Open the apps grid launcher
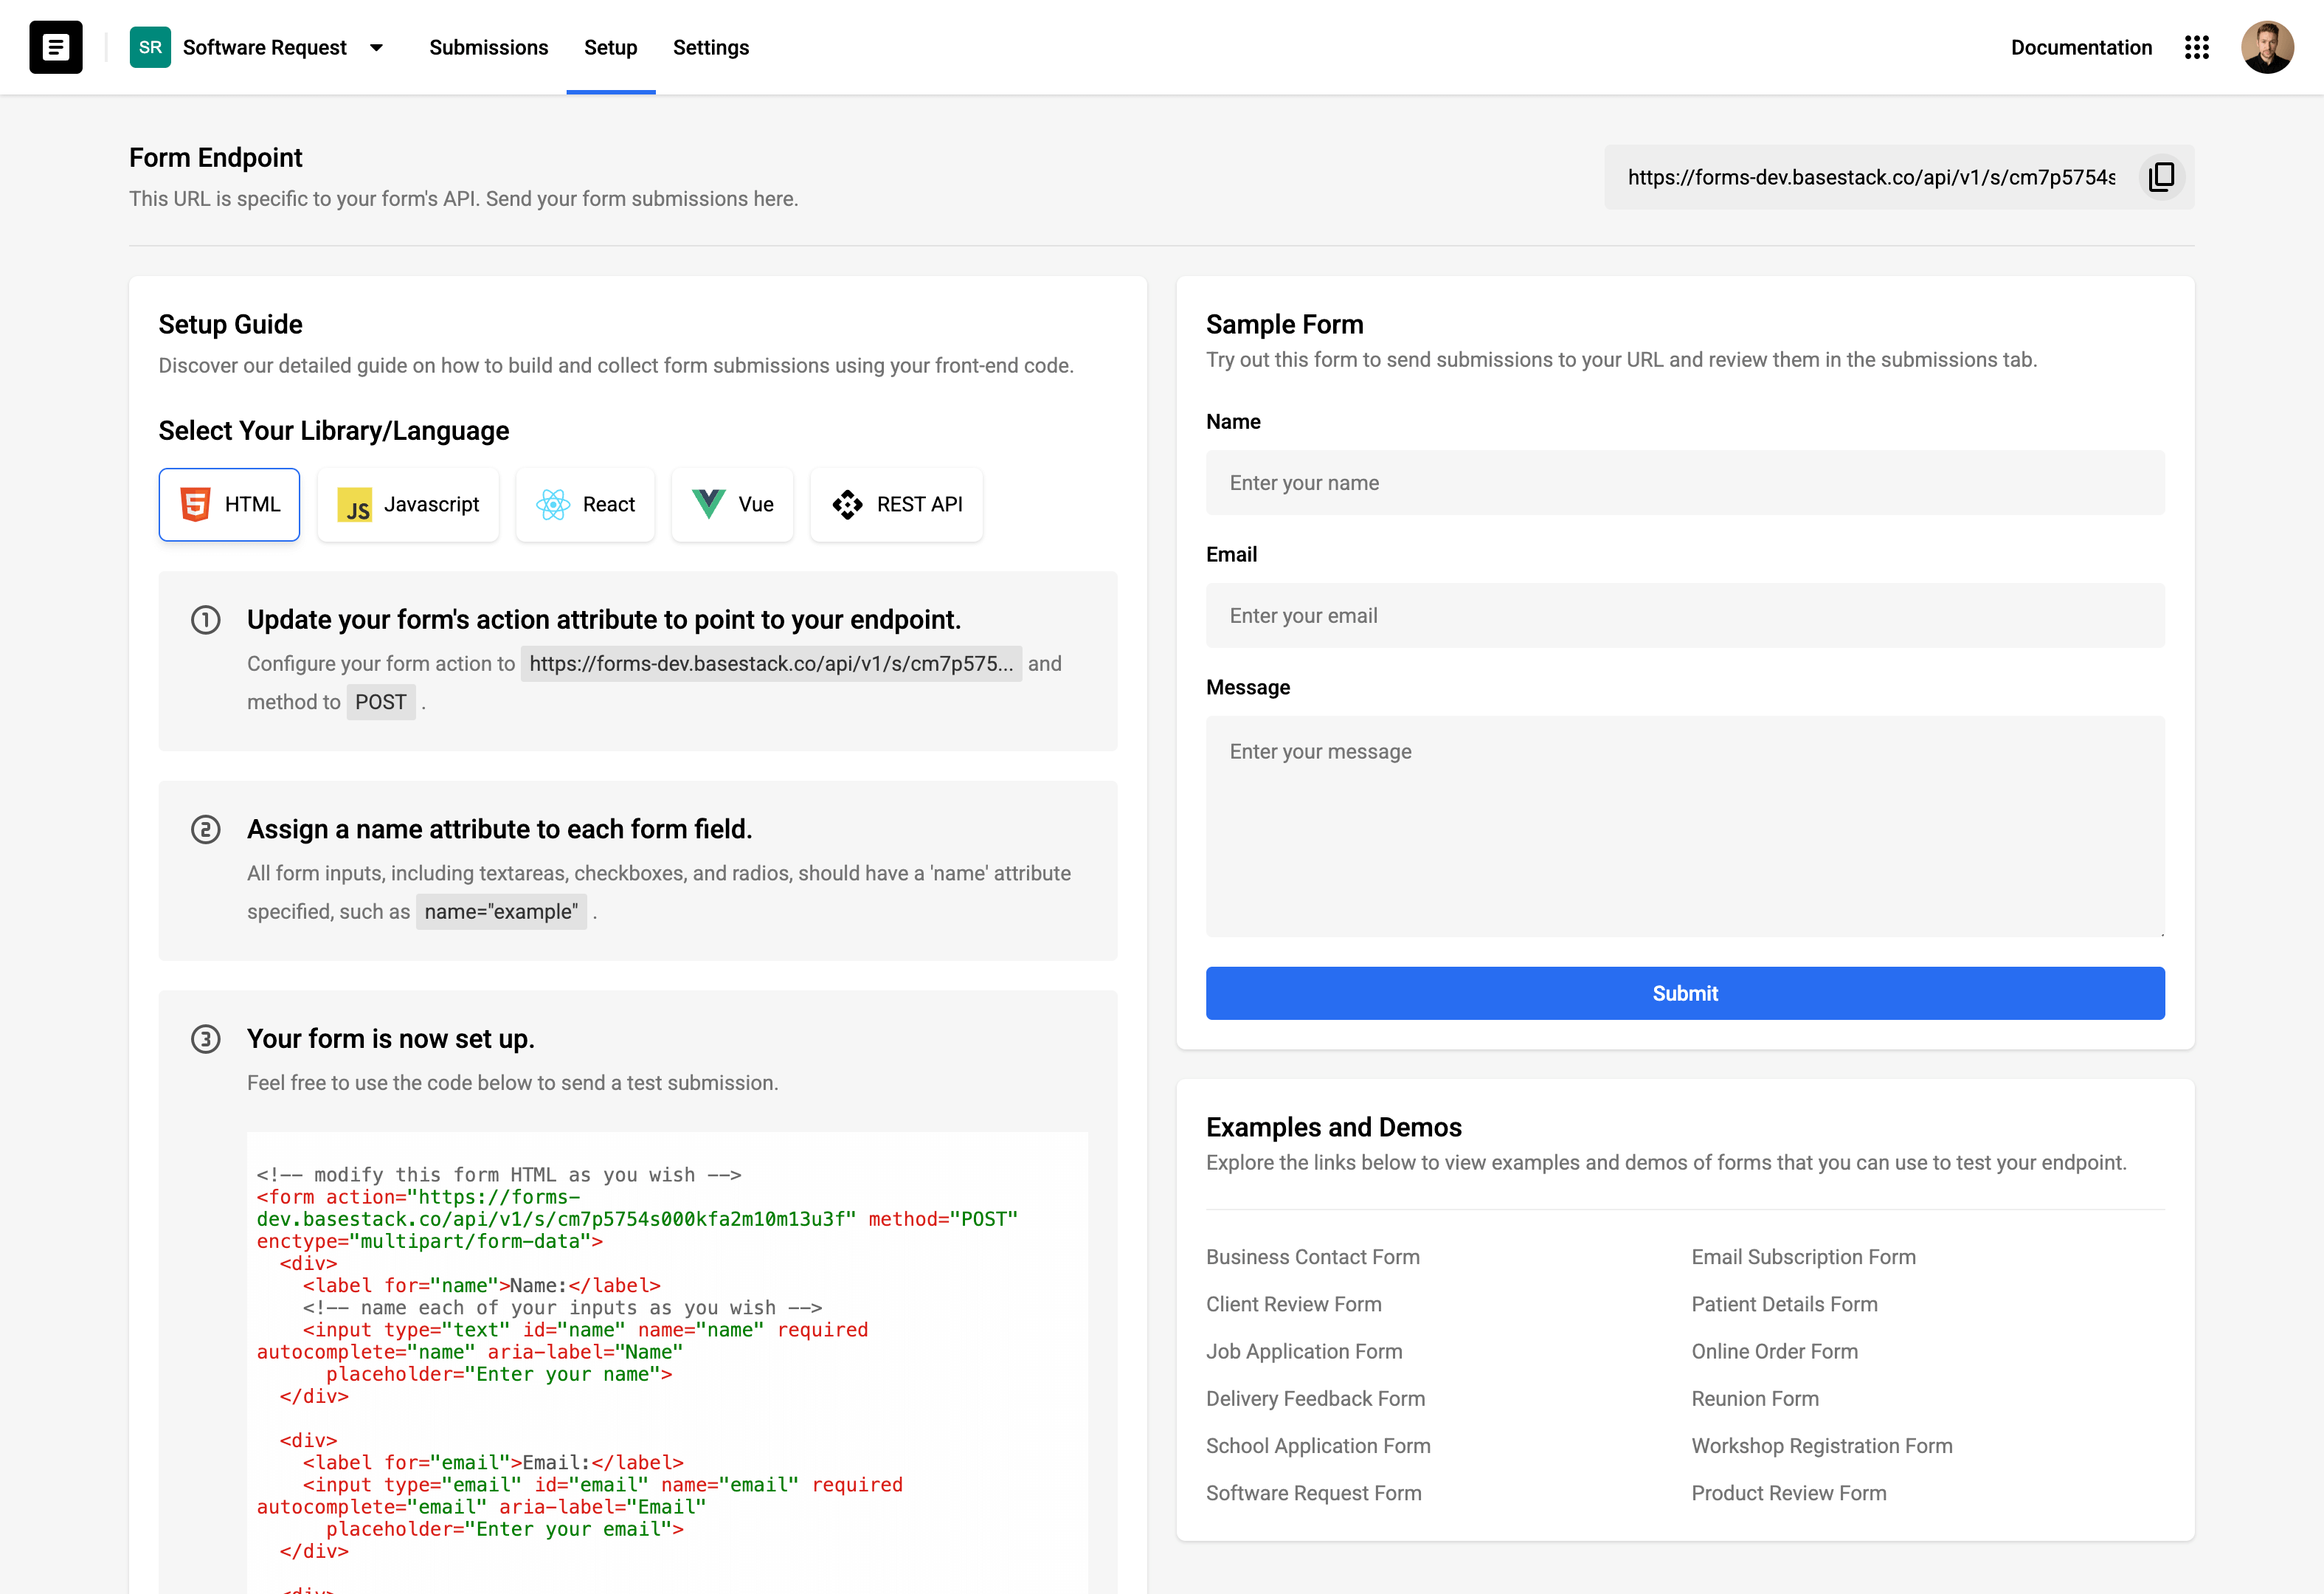The height and width of the screenshot is (1594, 2324). point(2197,47)
